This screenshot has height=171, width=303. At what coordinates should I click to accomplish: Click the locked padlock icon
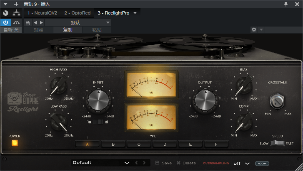click(106, 122)
